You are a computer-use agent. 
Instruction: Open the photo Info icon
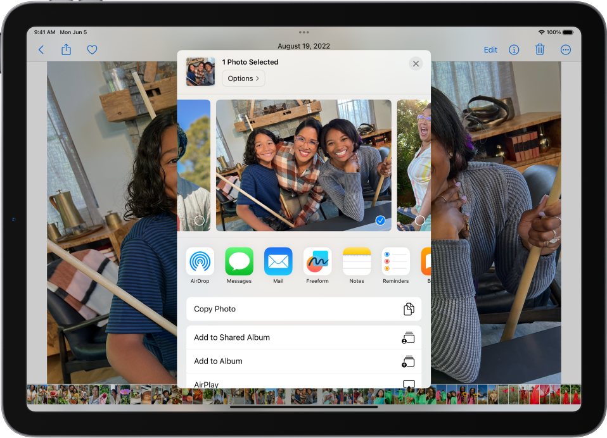514,50
